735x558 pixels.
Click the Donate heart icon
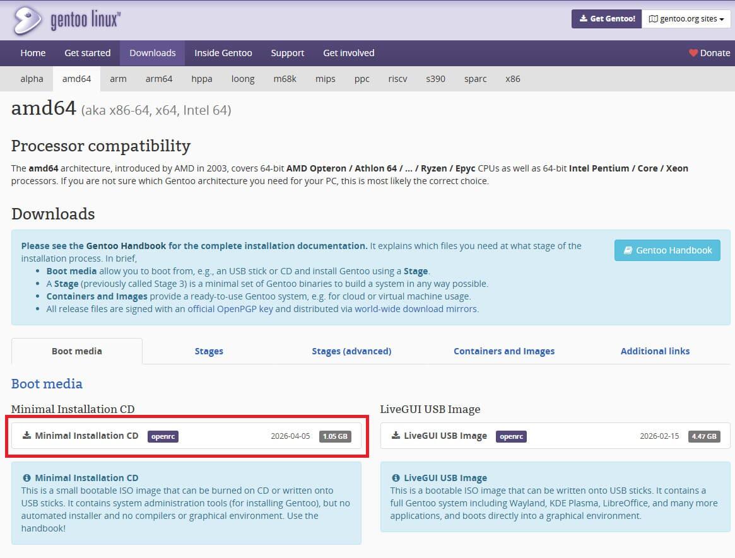(x=693, y=53)
